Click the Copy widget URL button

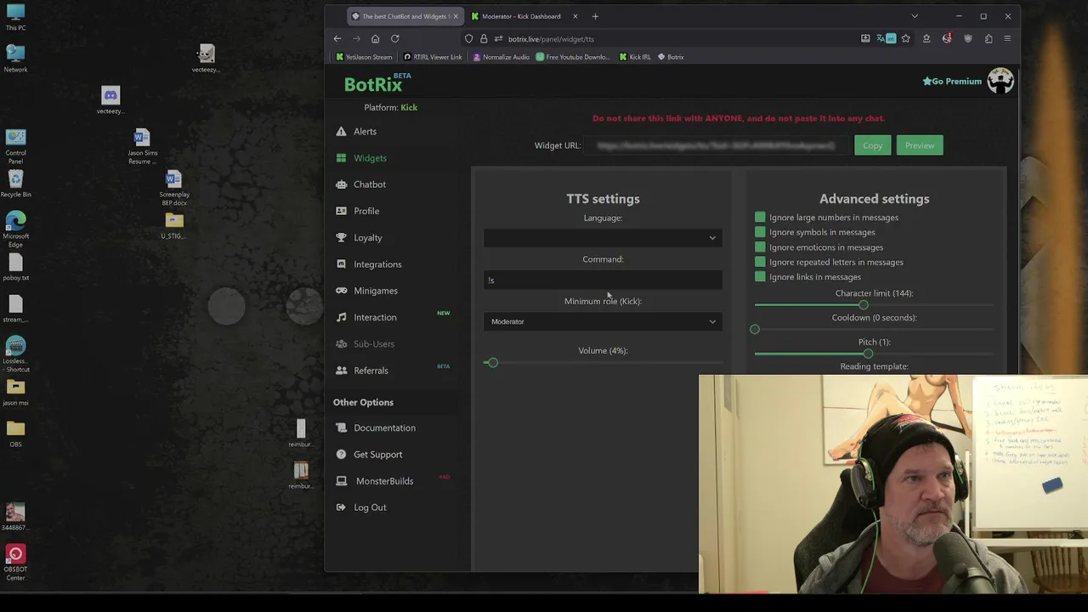(872, 145)
